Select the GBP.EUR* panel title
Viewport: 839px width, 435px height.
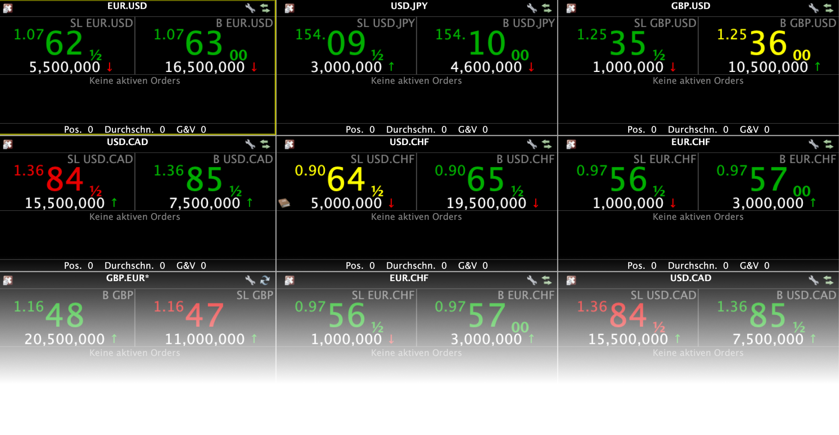(x=127, y=278)
